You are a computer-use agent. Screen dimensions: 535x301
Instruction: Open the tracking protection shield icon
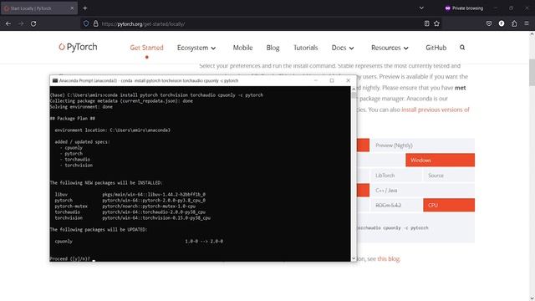click(x=86, y=23)
